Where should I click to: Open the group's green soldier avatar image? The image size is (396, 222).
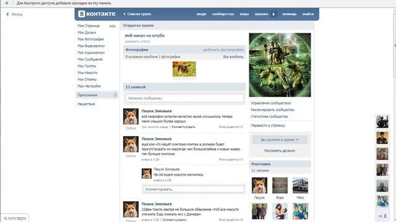pyautogui.click(x=280, y=65)
